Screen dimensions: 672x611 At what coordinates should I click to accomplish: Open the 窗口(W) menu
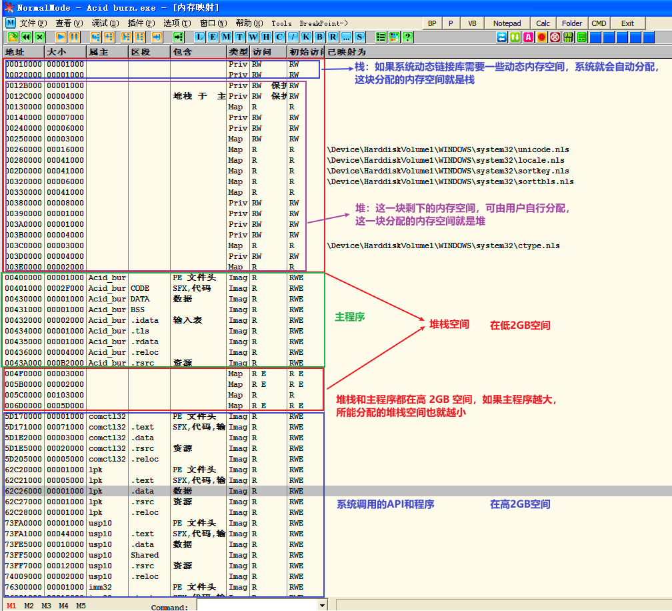tap(213, 23)
